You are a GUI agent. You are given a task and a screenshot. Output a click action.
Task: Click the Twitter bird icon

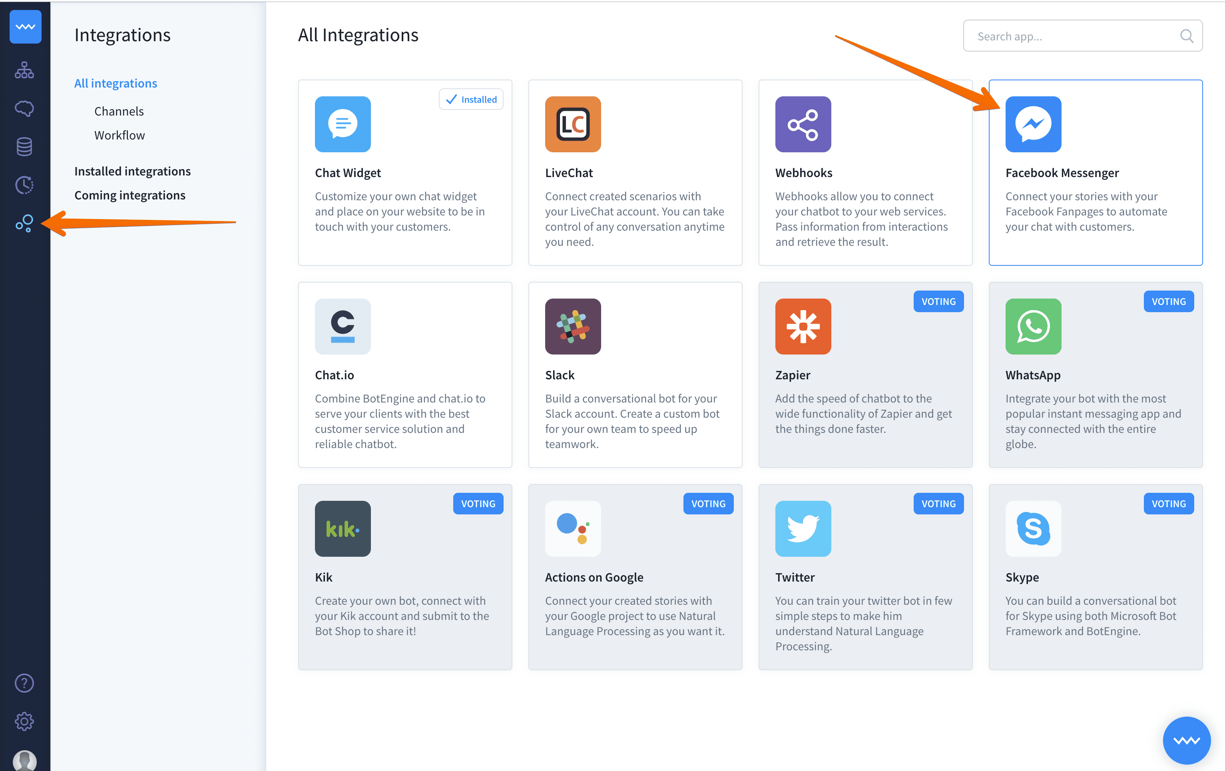click(803, 529)
